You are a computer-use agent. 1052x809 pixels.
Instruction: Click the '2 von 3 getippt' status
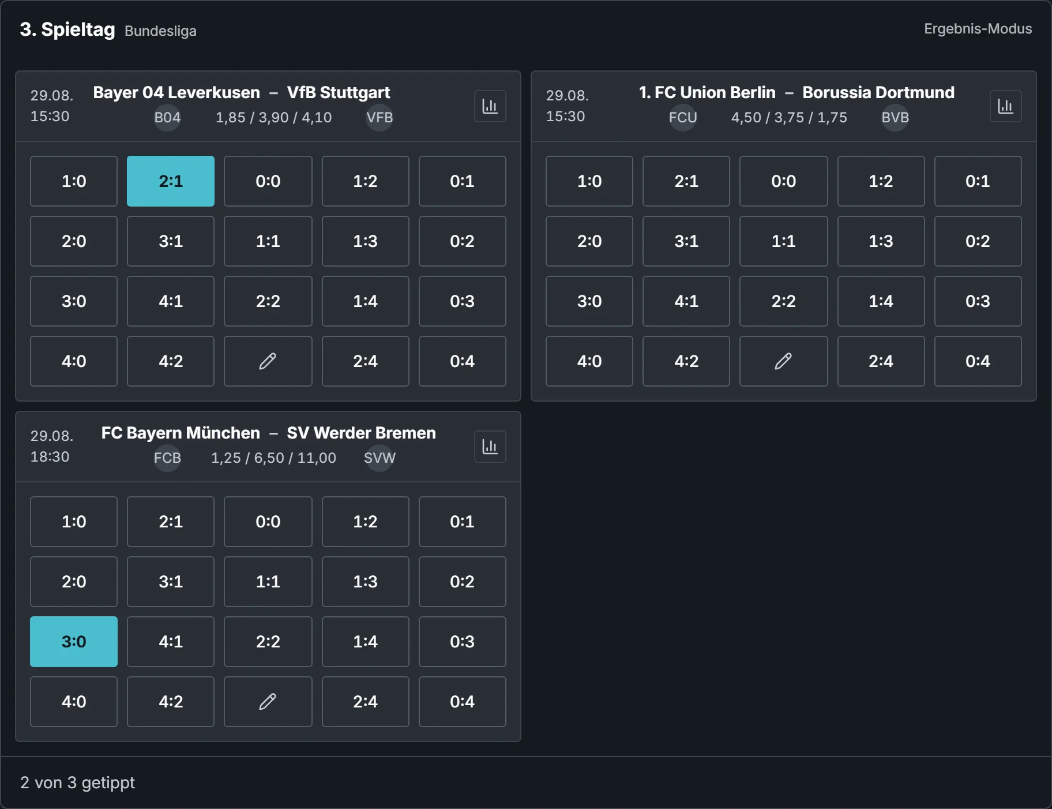click(x=77, y=783)
